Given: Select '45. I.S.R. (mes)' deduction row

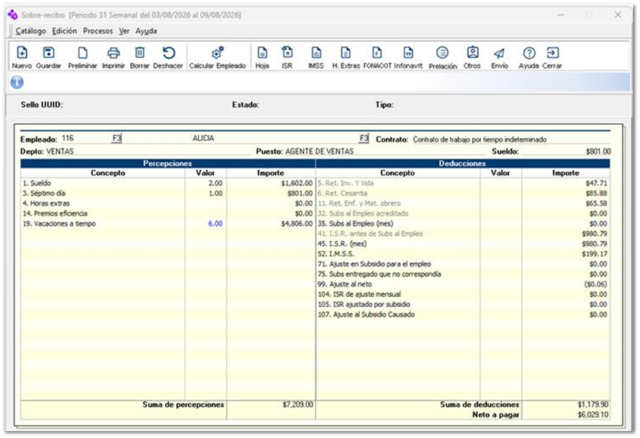Looking at the screenshot, I should pyautogui.click(x=463, y=244).
